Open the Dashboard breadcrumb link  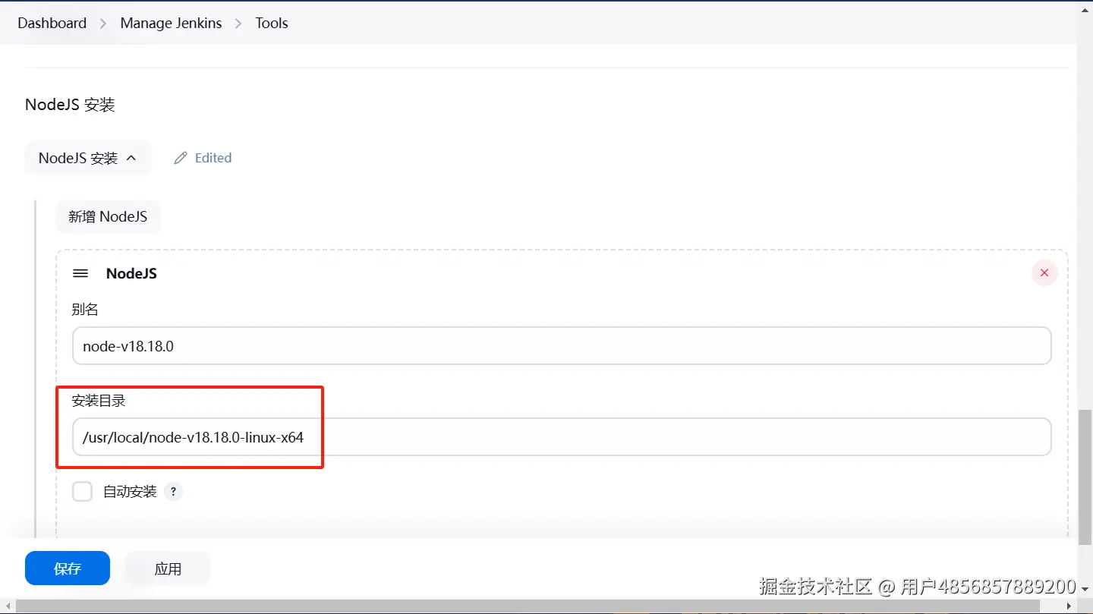pos(52,23)
